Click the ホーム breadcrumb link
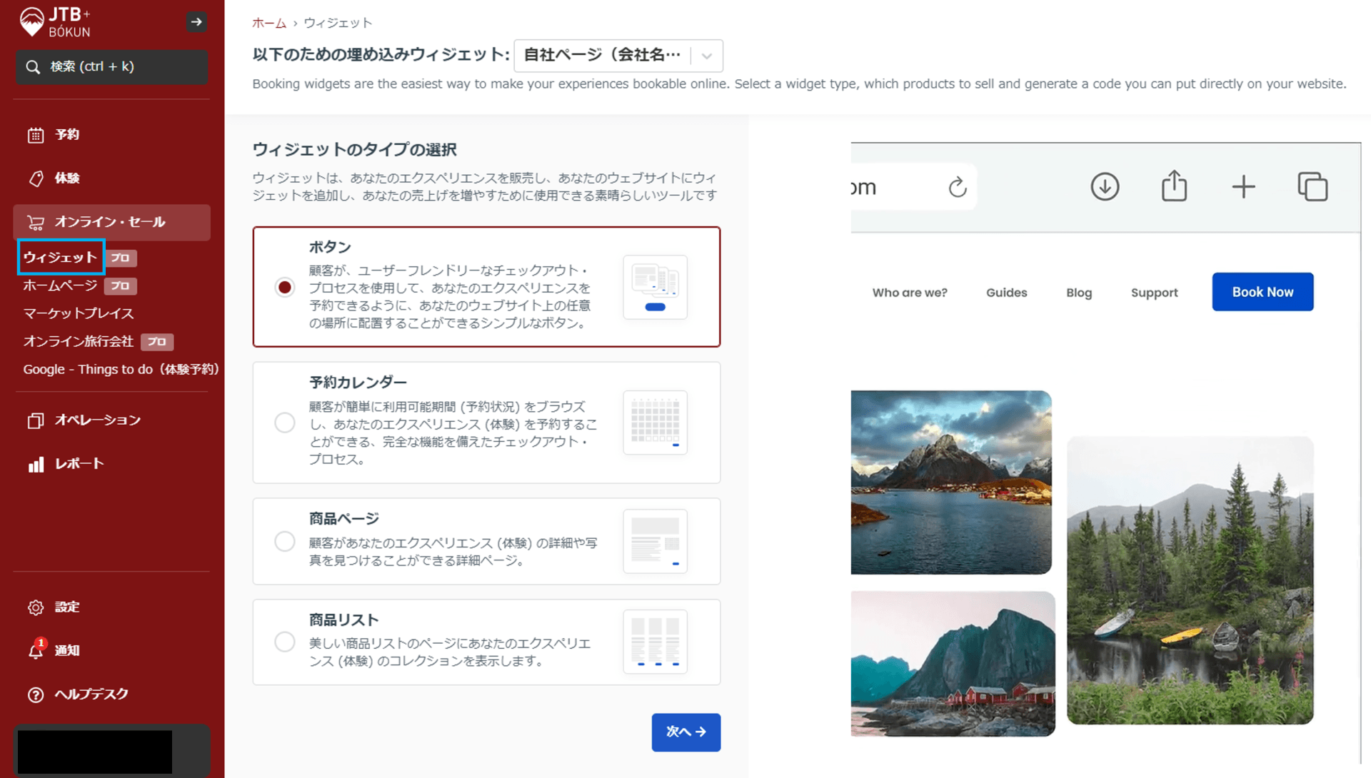The width and height of the screenshot is (1371, 778). [x=268, y=23]
